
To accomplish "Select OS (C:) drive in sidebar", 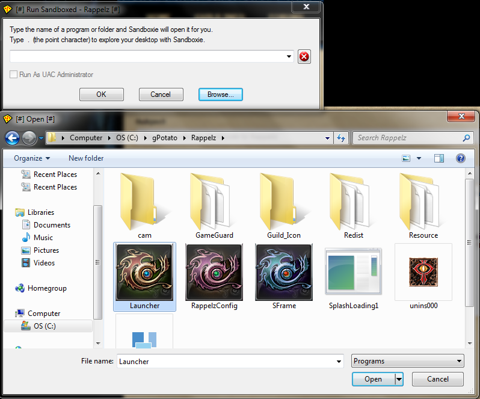I will click(48, 326).
